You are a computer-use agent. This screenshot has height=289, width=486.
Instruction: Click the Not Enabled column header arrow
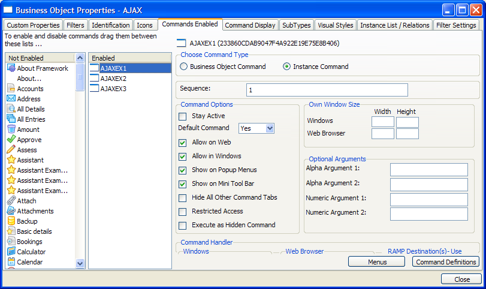(x=80, y=58)
